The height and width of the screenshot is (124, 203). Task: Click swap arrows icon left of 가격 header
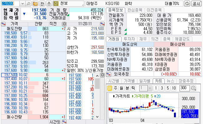pos(3,24)
